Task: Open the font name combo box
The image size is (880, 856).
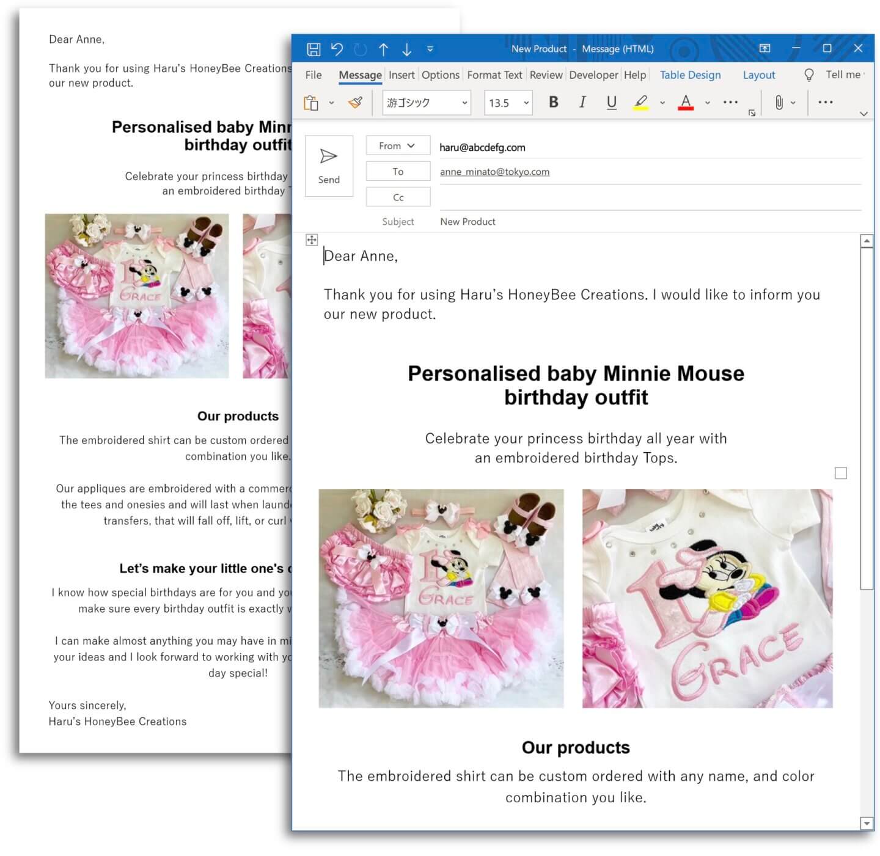Action: tap(427, 103)
